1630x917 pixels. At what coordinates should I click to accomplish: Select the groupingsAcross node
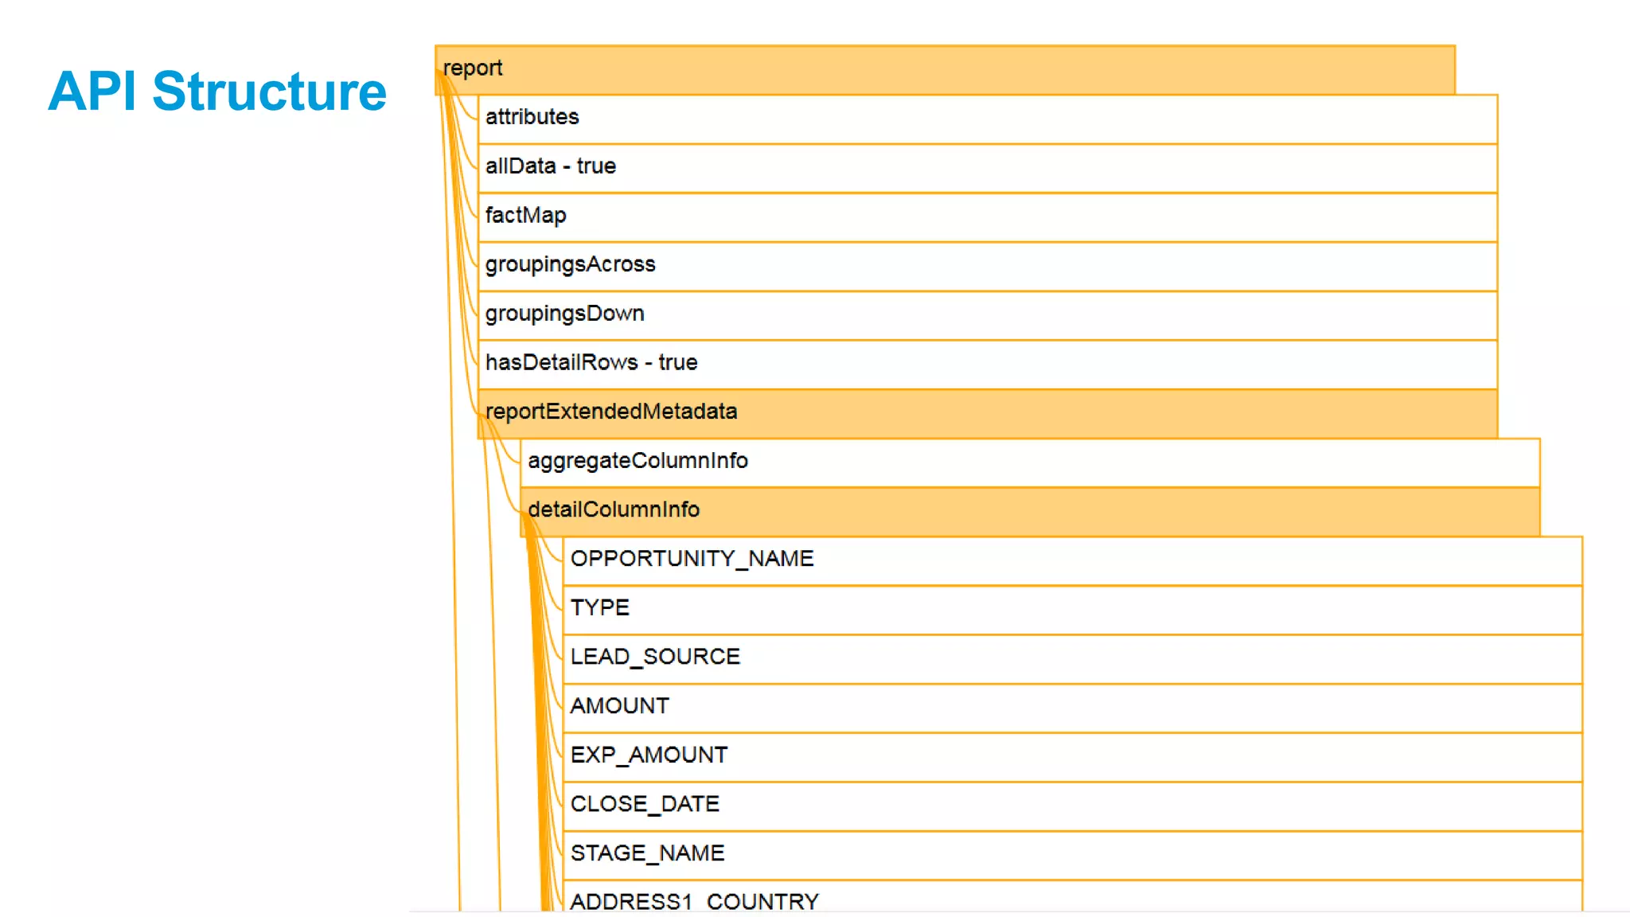[x=988, y=267]
